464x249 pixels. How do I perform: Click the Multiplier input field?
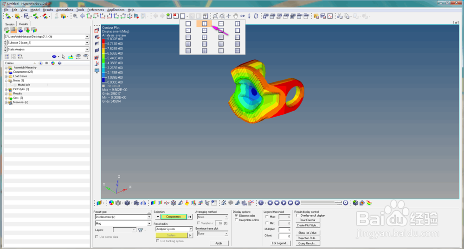(x=284, y=230)
